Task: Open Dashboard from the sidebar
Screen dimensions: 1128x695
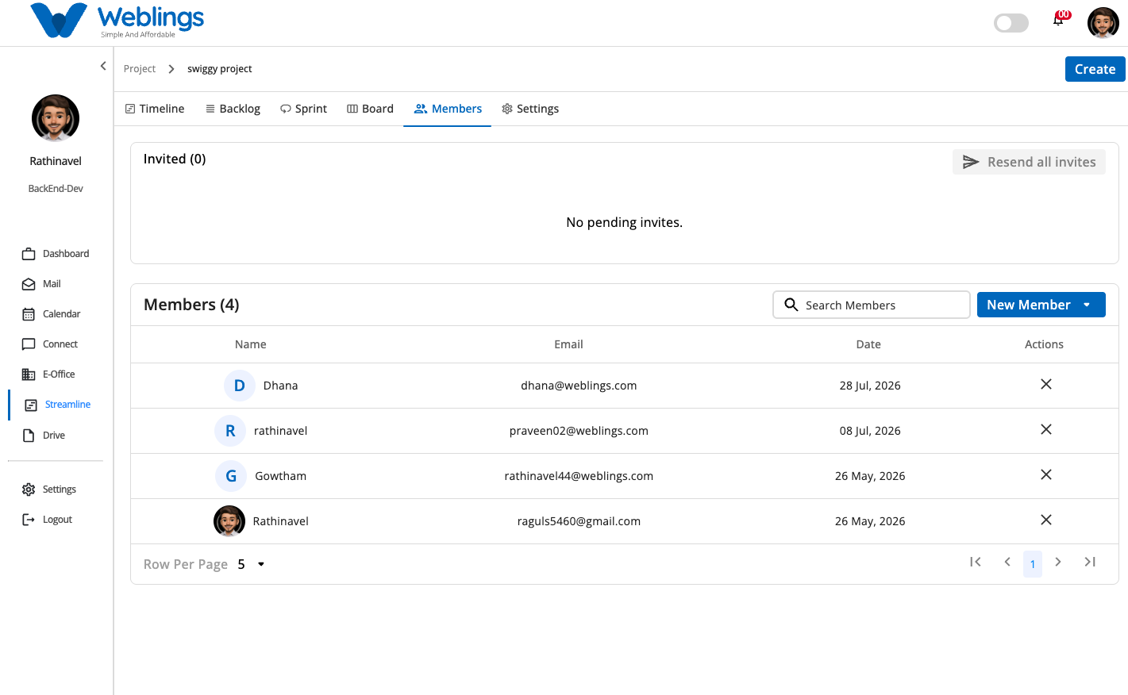Action: (x=56, y=254)
